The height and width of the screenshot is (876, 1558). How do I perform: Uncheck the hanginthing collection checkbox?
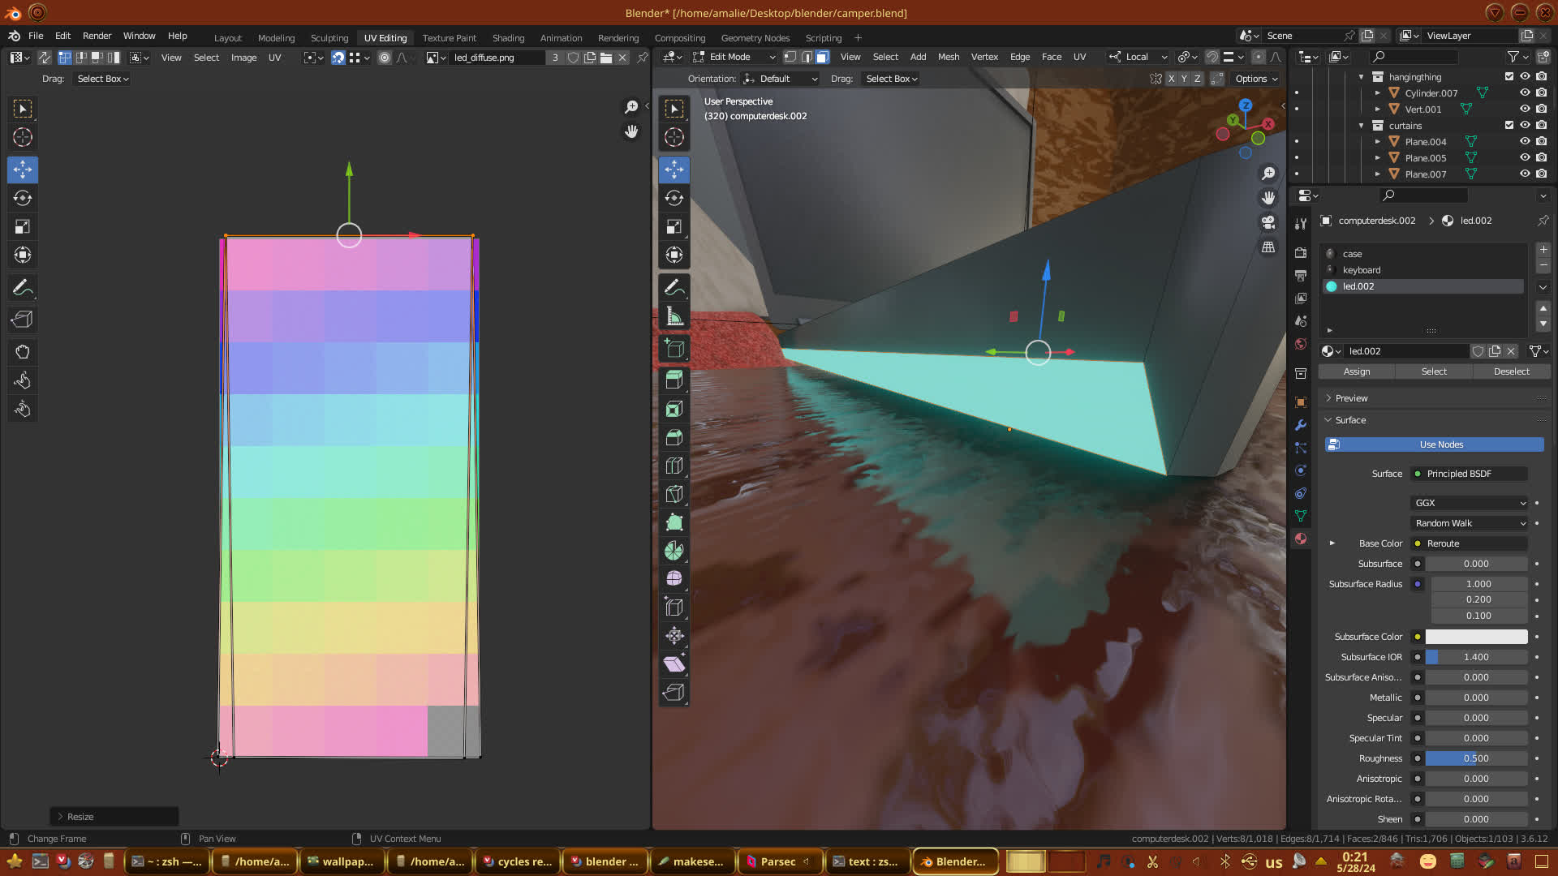click(x=1509, y=77)
